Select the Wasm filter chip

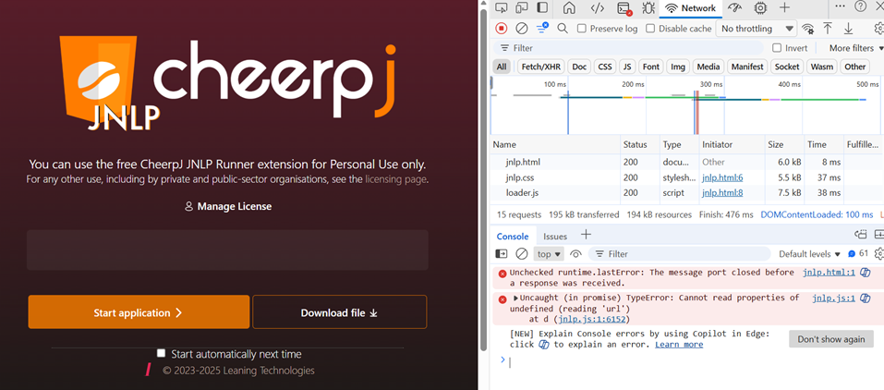pos(821,67)
